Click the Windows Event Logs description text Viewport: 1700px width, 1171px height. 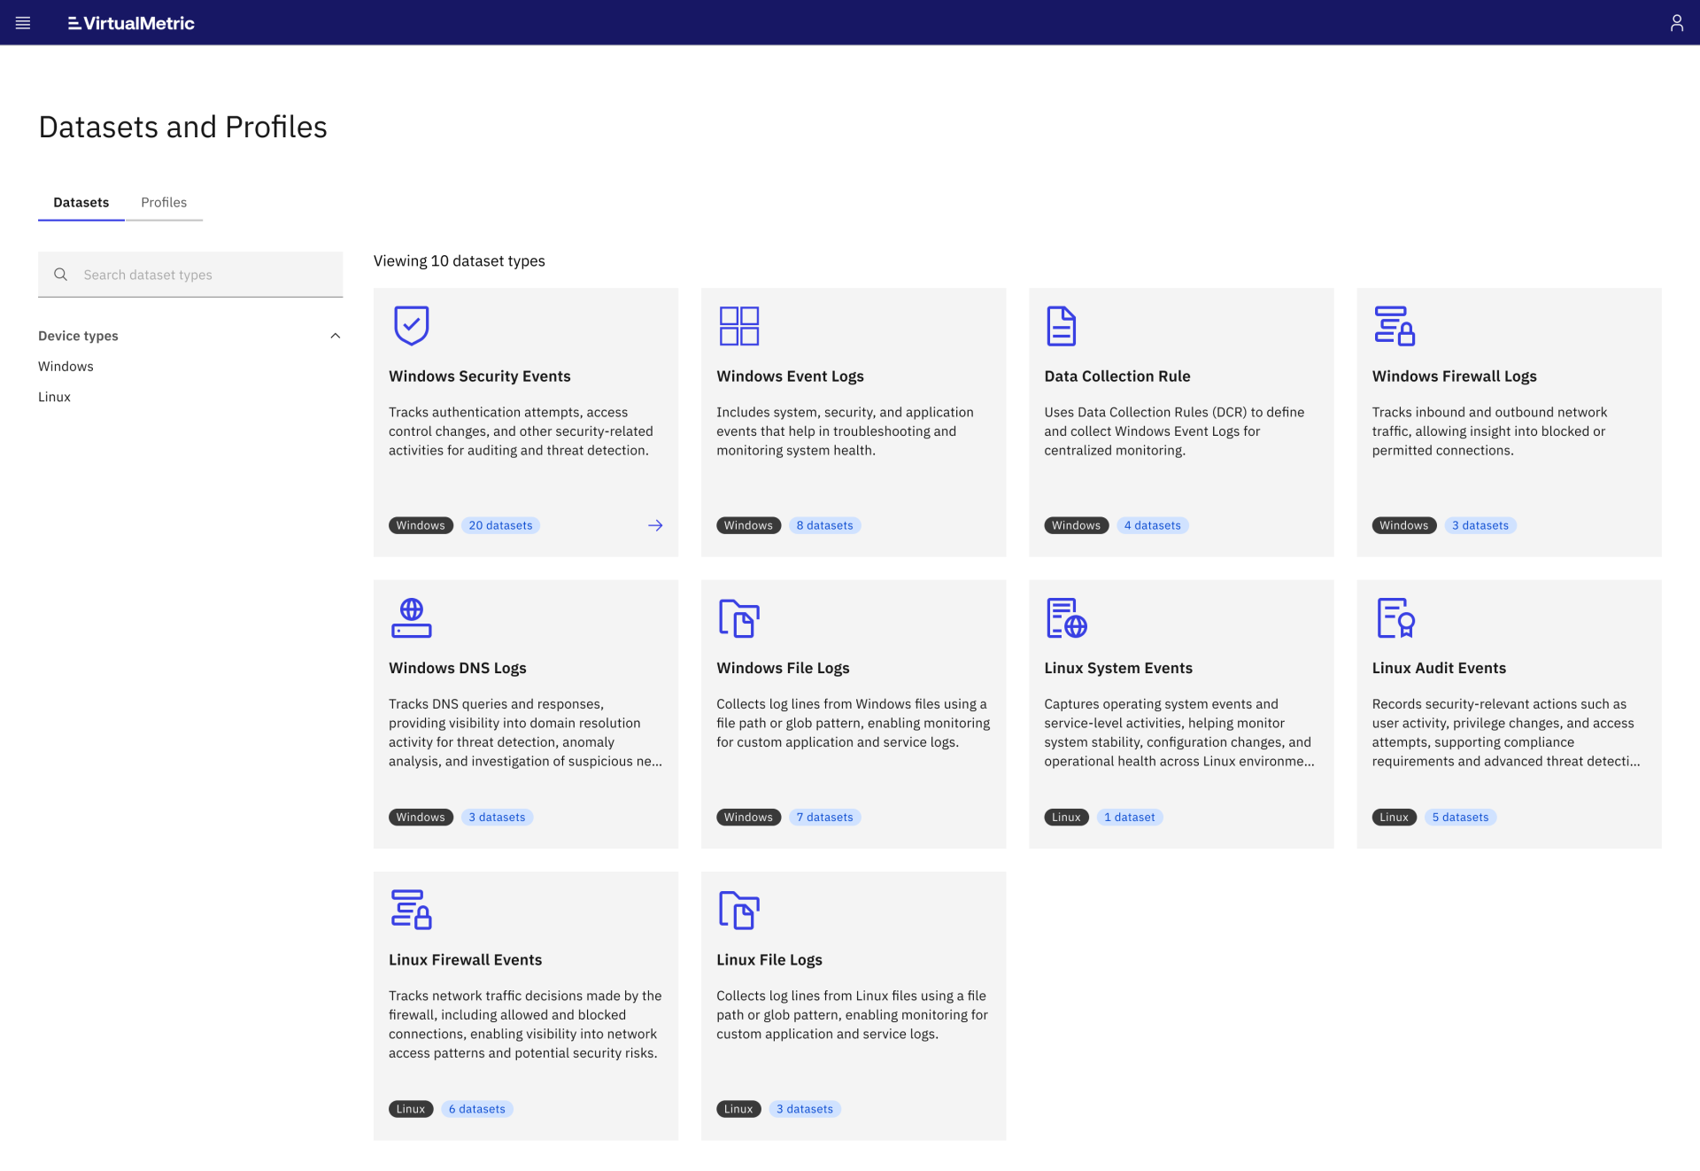coord(845,431)
